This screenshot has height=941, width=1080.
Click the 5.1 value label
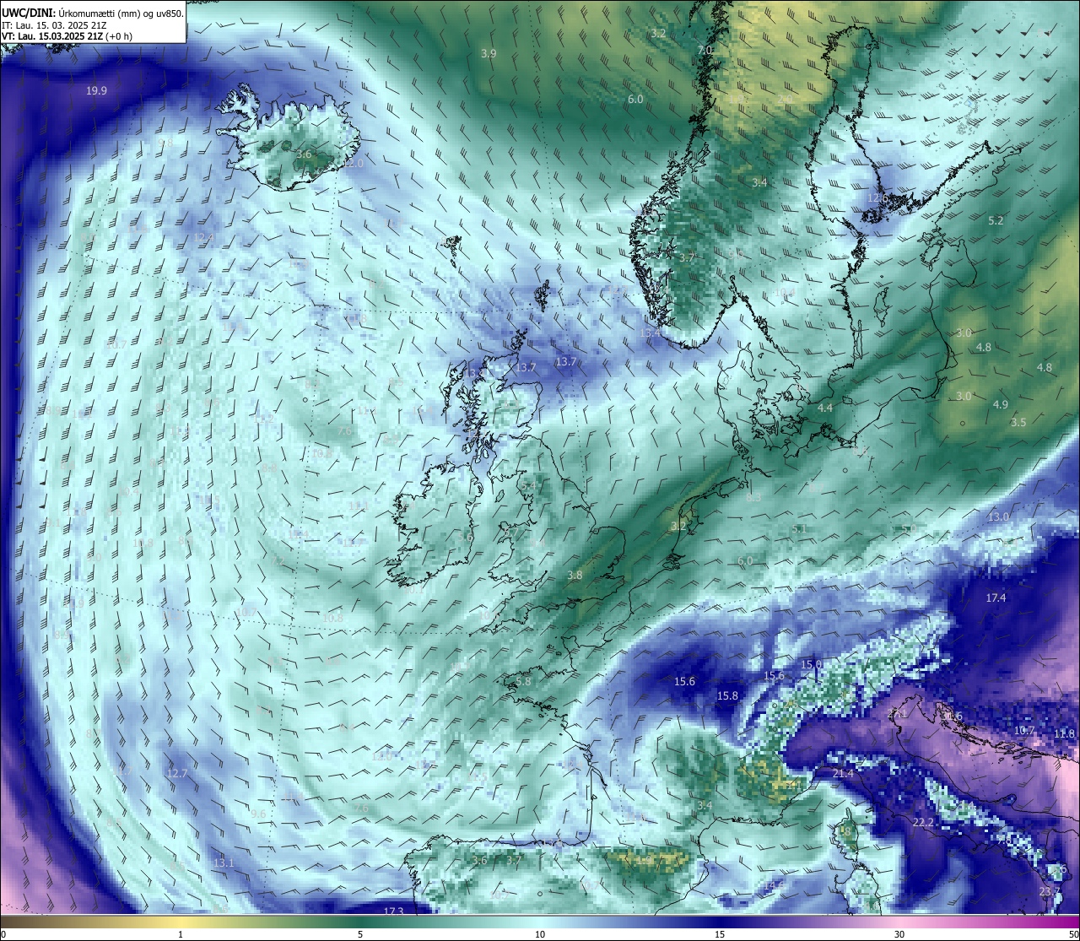click(x=799, y=529)
